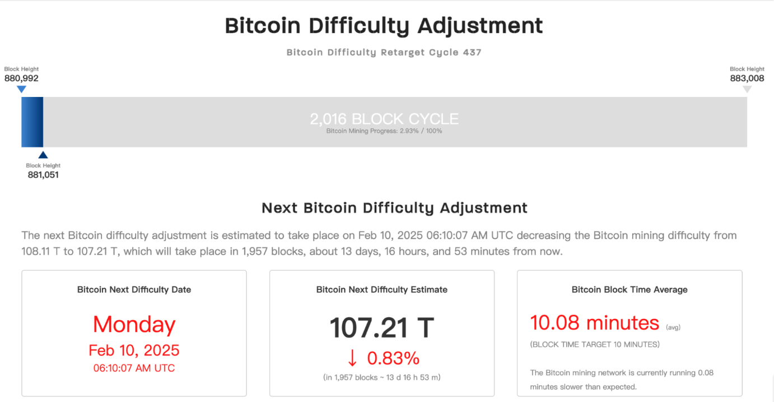Select the start block height 880,992

21,78
